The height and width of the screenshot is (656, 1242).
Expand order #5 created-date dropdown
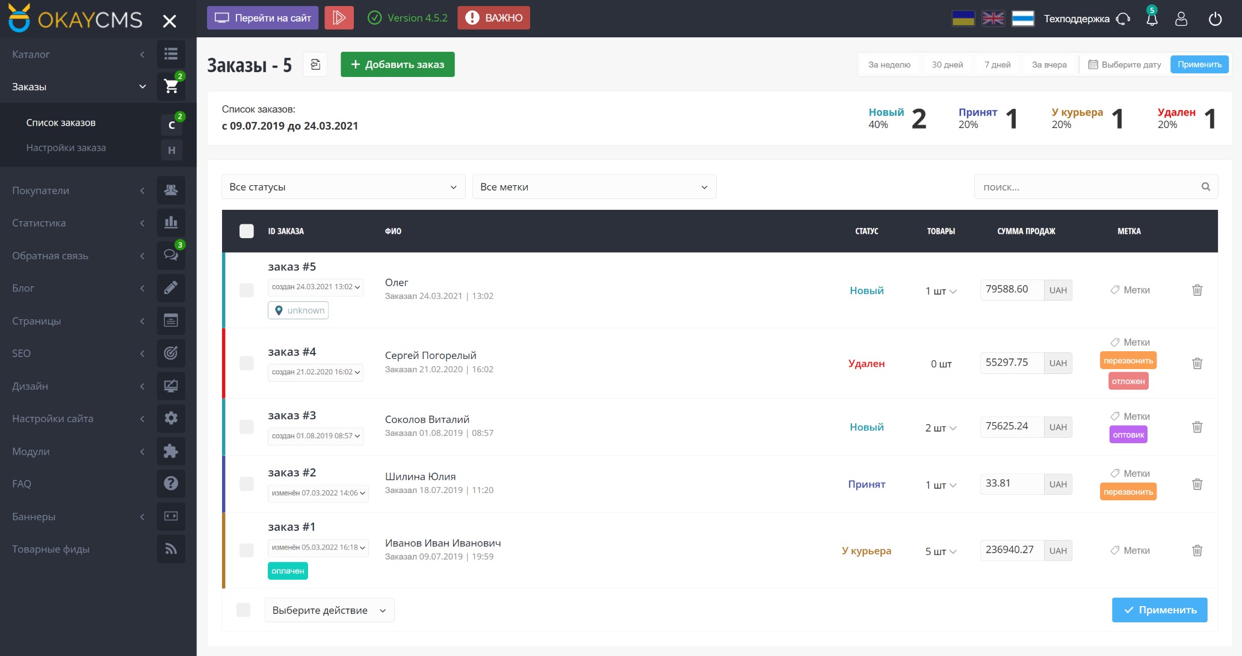click(x=315, y=287)
